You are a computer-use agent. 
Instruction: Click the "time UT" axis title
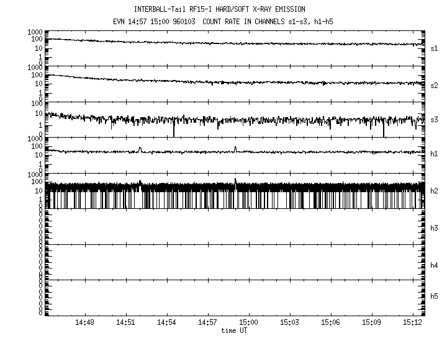click(x=235, y=330)
